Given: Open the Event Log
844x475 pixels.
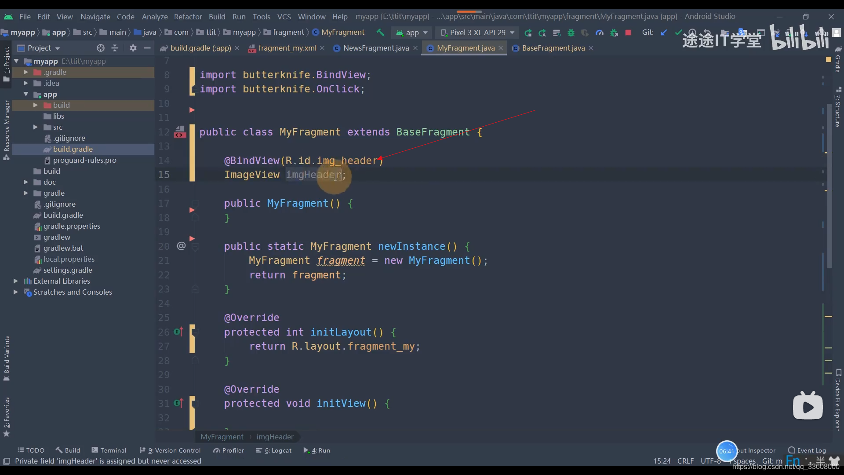Looking at the screenshot, I should click(x=807, y=450).
